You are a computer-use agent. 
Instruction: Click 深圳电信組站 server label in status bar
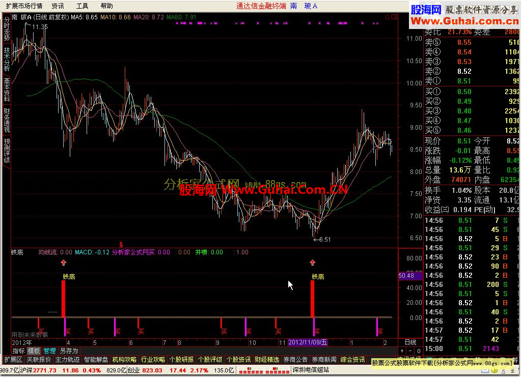click(311, 370)
